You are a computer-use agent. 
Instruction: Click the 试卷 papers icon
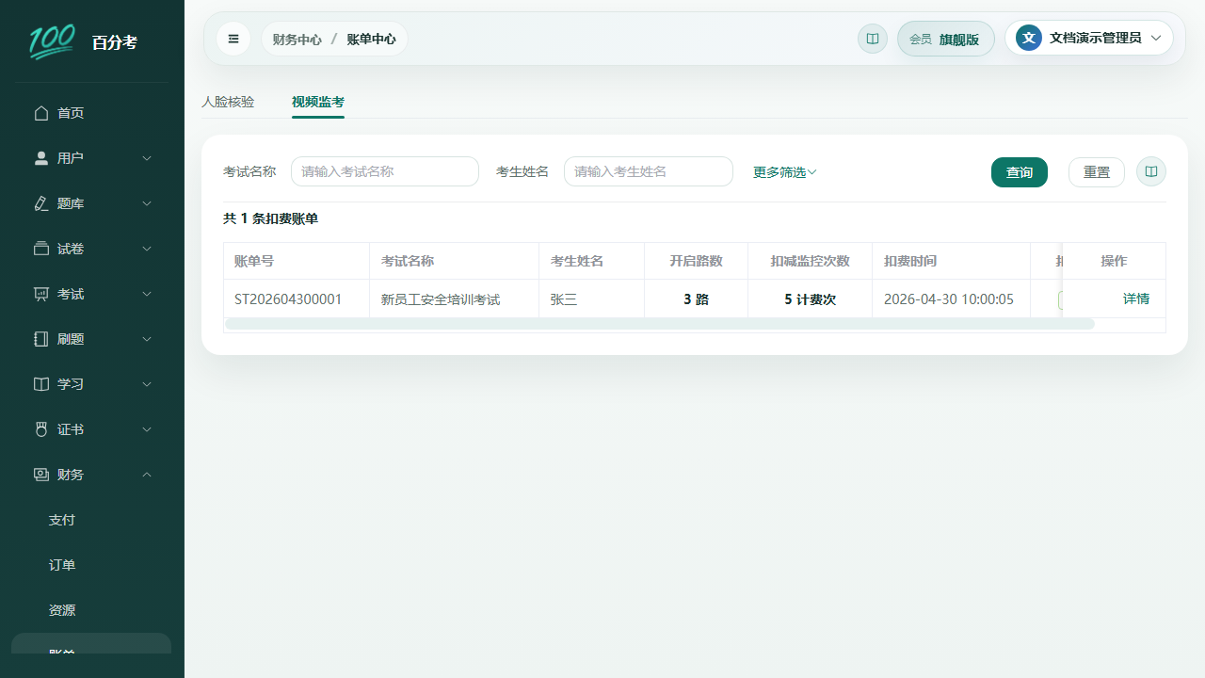(41, 249)
